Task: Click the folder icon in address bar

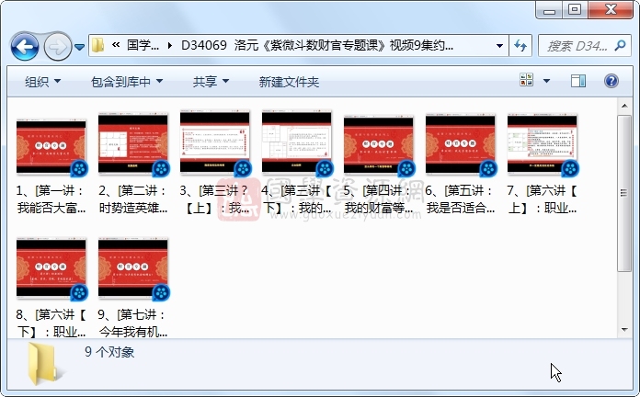Action: point(98,45)
